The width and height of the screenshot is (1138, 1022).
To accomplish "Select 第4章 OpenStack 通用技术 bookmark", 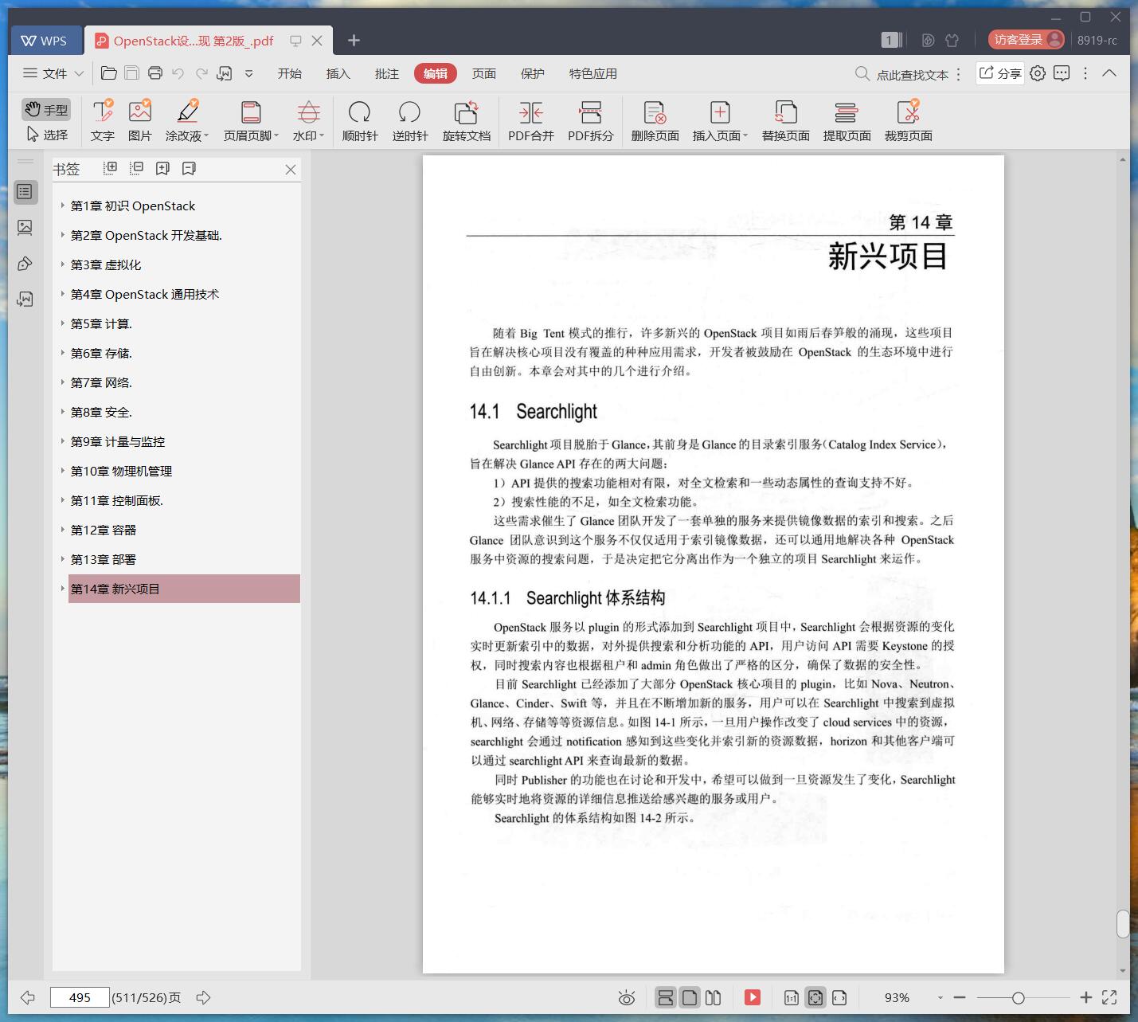I will tap(144, 294).
